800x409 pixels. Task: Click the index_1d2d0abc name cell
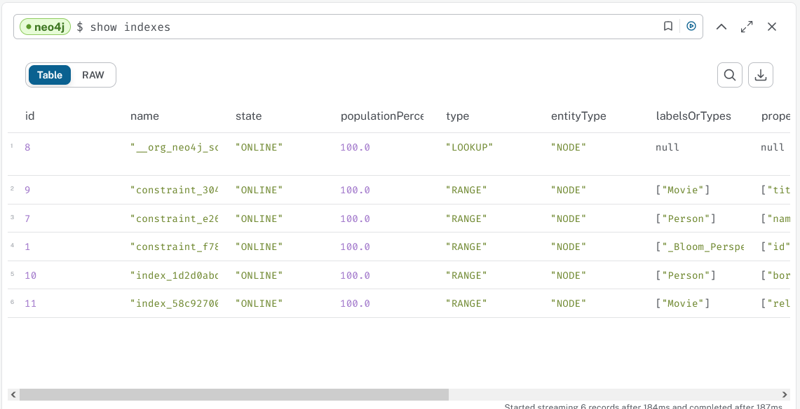click(174, 275)
